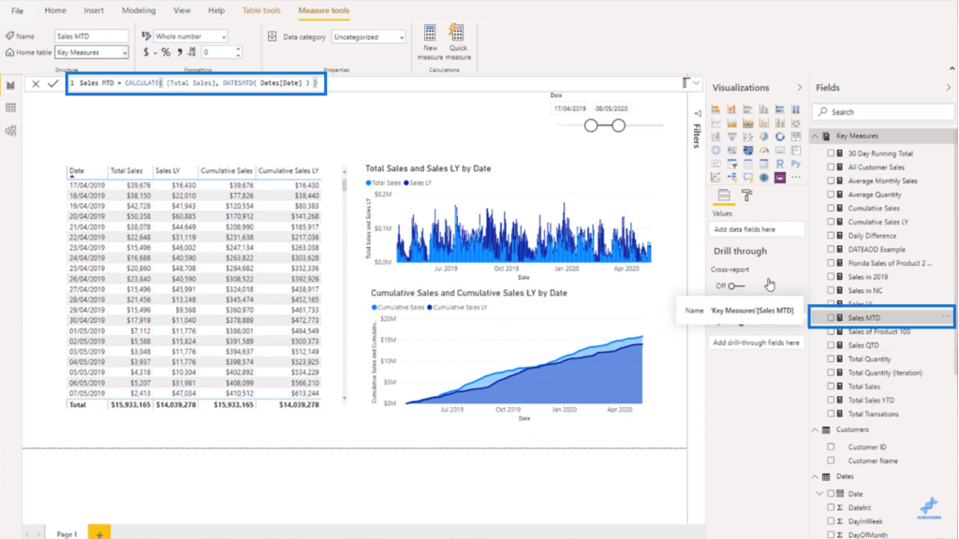Check the Sales MTD measure checkbox
Screen dimensions: 959x539
click(x=831, y=318)
